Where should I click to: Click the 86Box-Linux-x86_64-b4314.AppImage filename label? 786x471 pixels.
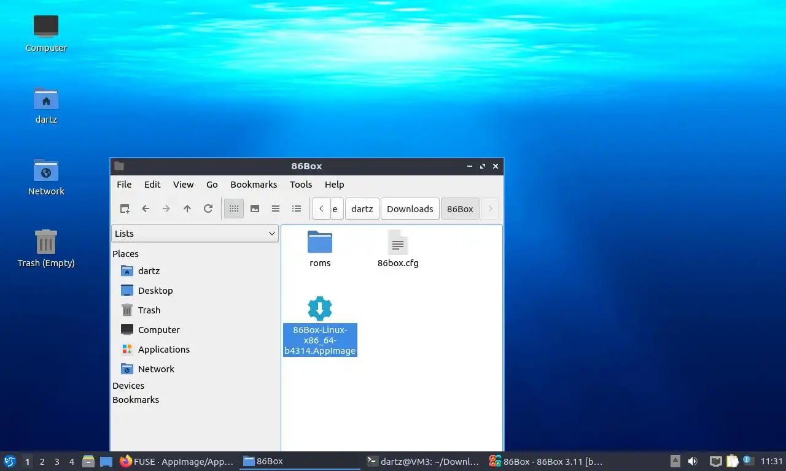(x=320, y=340)
